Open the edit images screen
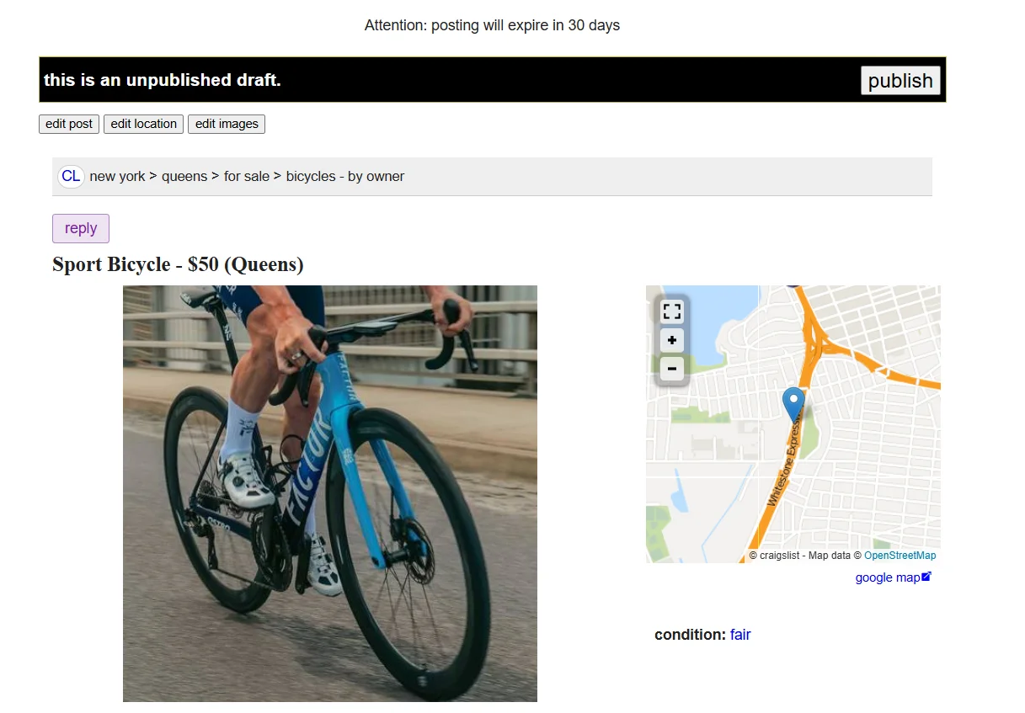The width and height of the screenshot is (1025, 713). [x=226, y=124]
